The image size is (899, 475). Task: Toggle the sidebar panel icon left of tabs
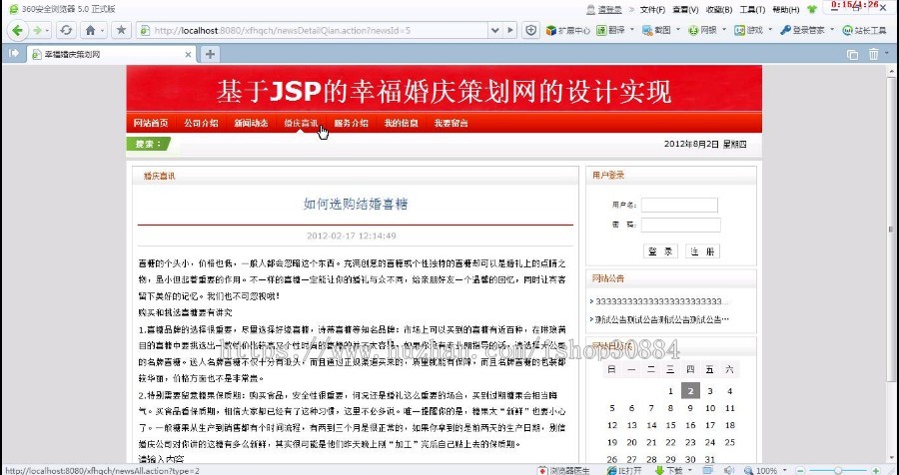[14, 53]
